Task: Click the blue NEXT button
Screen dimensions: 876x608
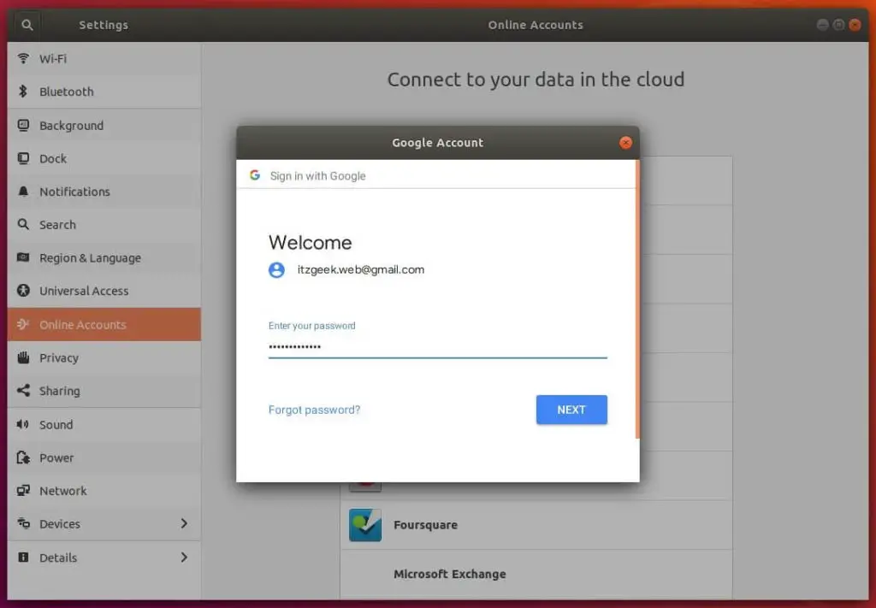Action: tap(571, 410)
